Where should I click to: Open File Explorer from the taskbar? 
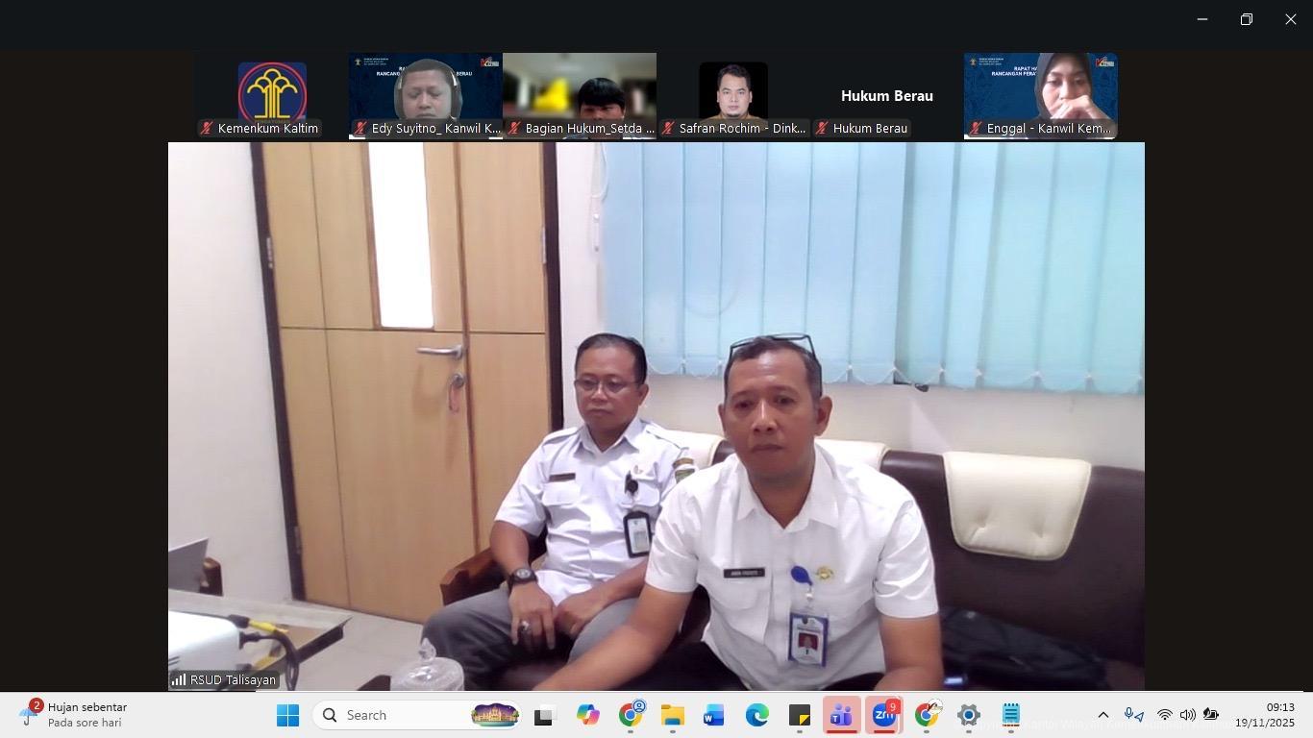coord(672,715)
